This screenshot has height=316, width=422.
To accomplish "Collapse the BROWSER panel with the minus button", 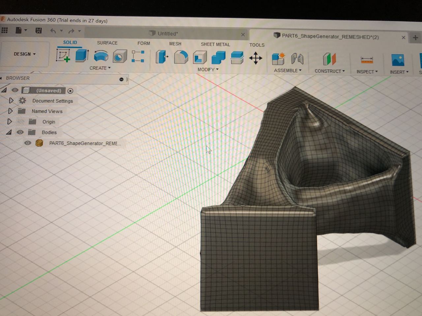I will 121,79.
